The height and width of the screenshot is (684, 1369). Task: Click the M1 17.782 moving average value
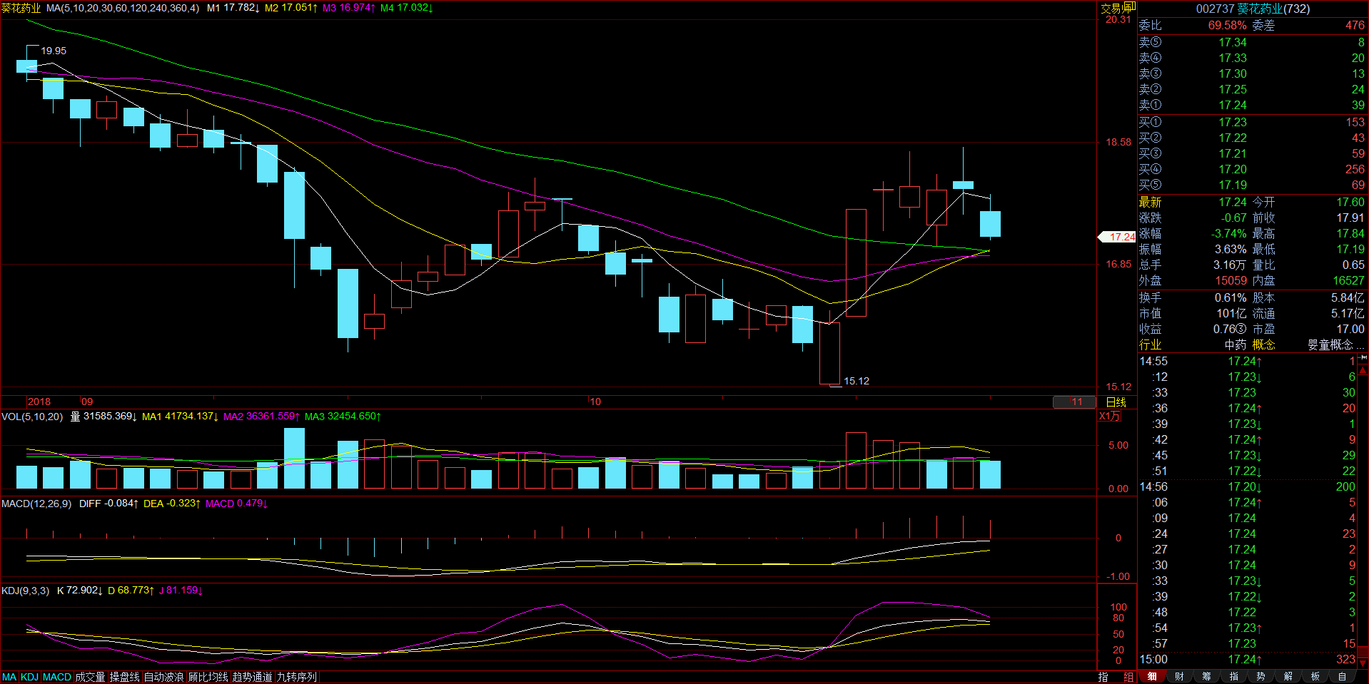(233, 8)
